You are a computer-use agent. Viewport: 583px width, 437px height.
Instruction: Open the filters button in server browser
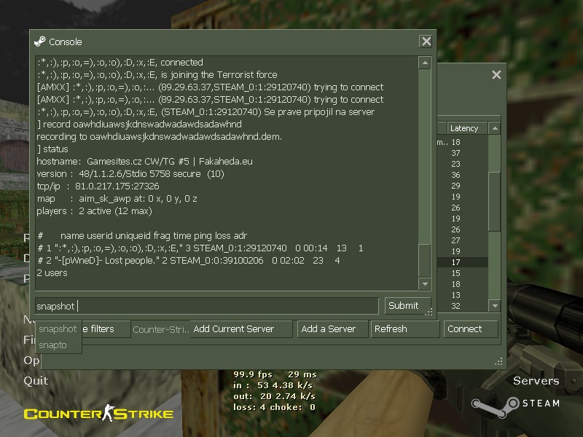(x=106, y=329)
